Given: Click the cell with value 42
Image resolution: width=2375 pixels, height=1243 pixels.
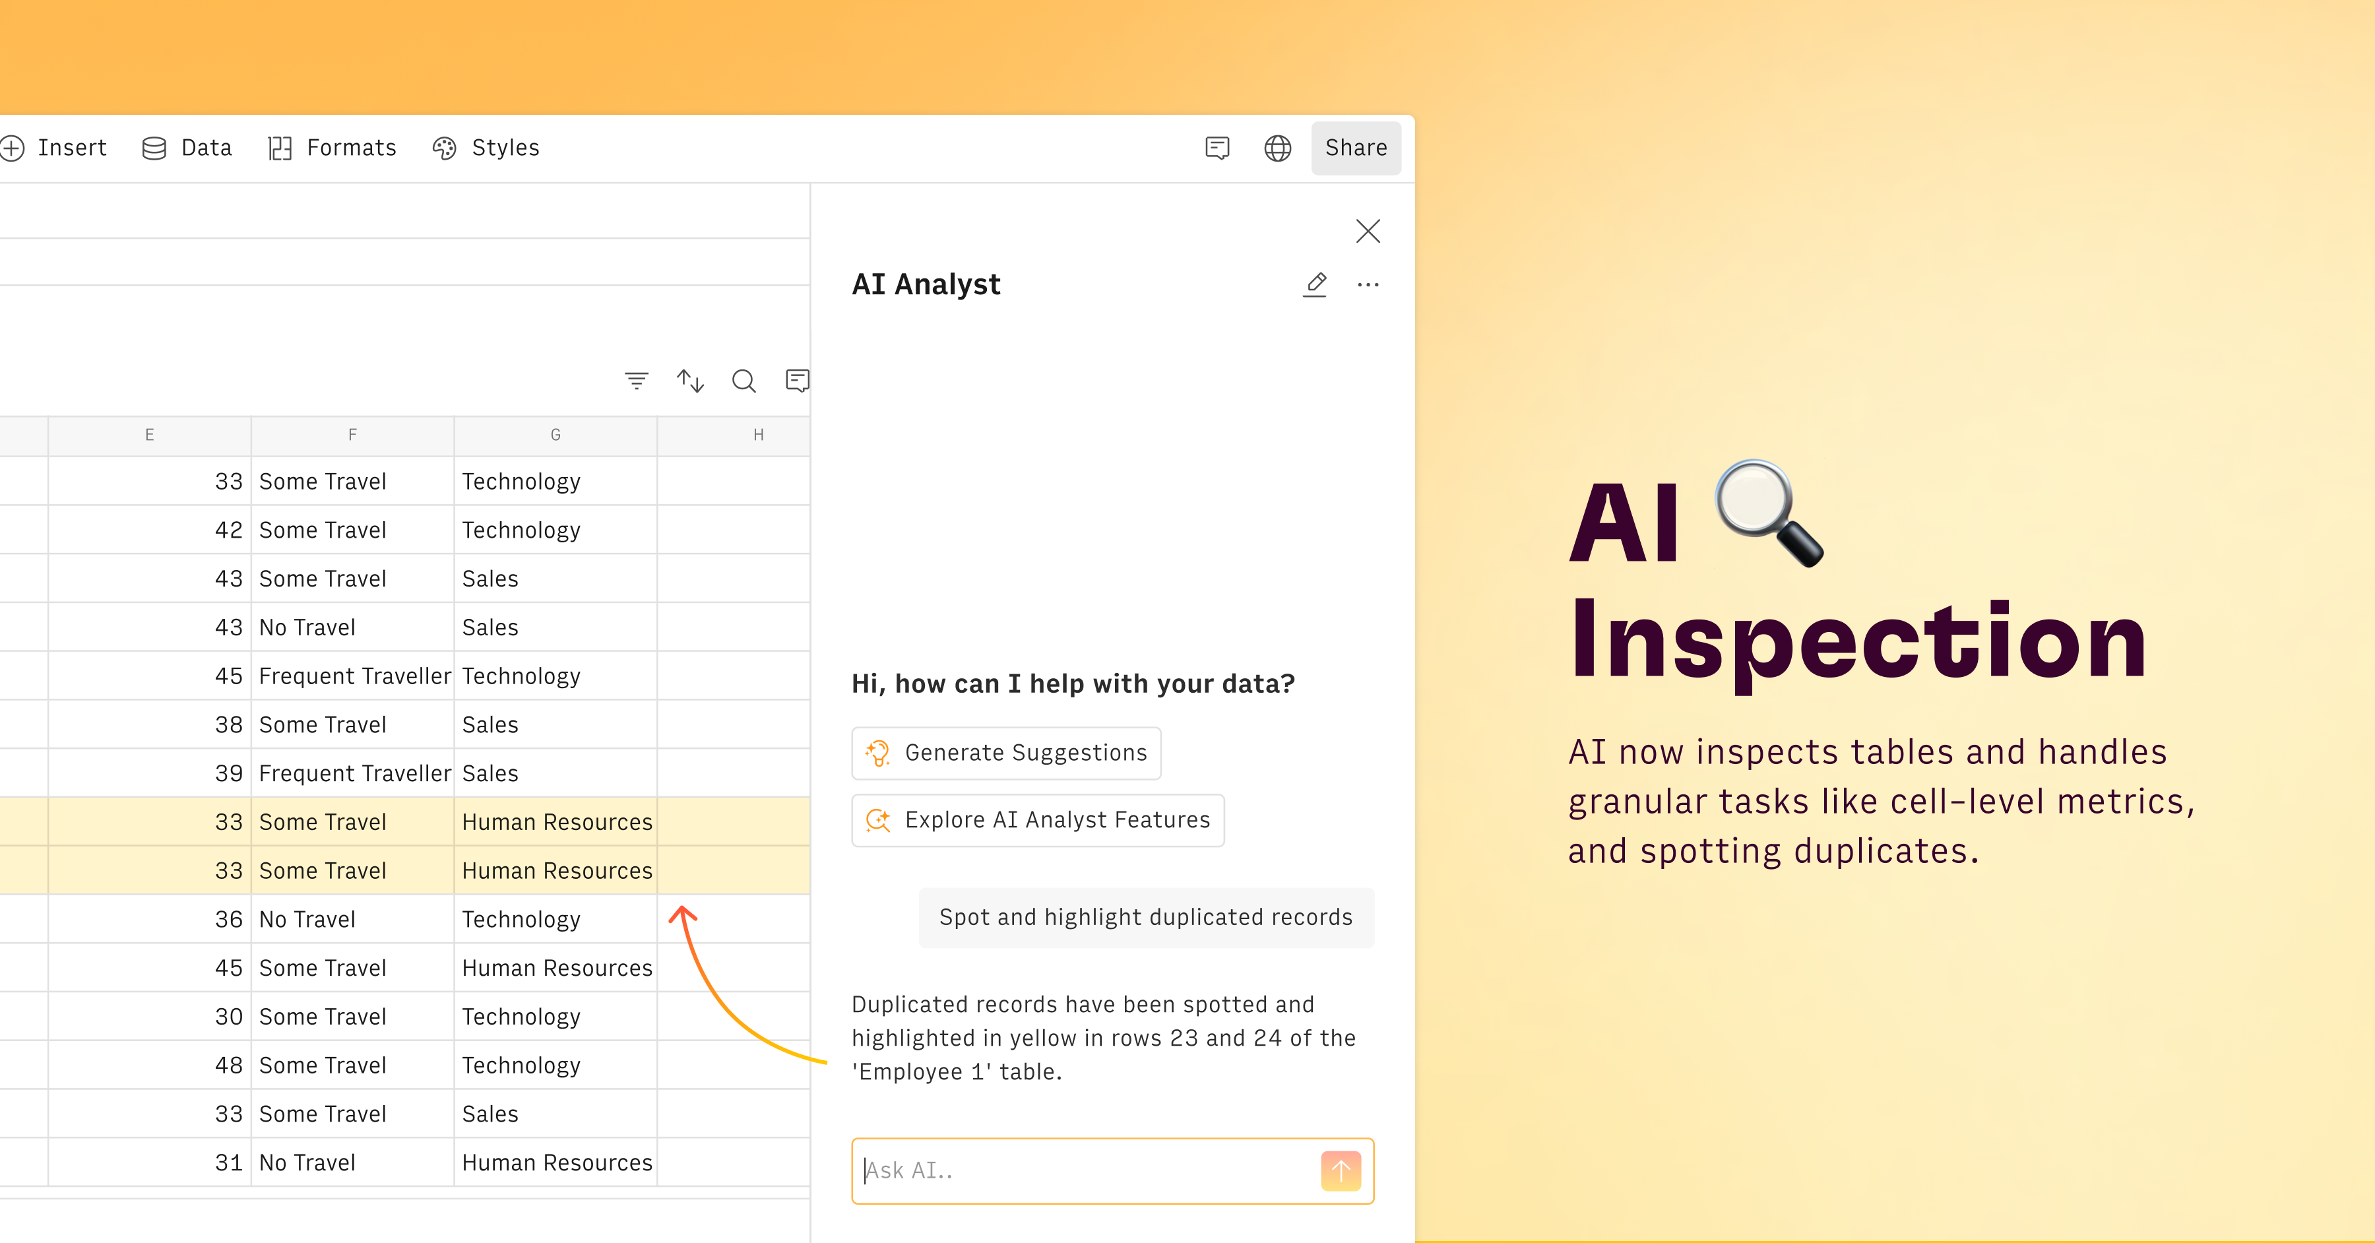Looking at the screenshot, I should pos(149,529).
